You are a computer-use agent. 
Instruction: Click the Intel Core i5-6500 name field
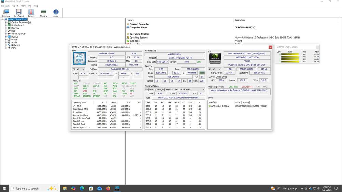point(106,53)
